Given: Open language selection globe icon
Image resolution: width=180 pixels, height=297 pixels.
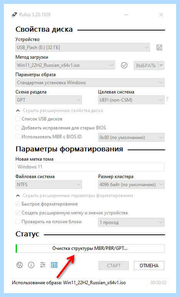Looking at the screenshot, I should coord(20,265).
